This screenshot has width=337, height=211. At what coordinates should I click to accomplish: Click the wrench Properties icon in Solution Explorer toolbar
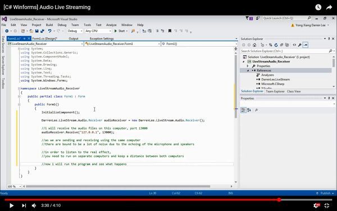click(300, 45)
